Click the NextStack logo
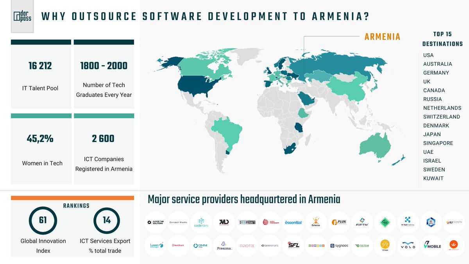The width and height of the screenshot is (469, 264). (x=179, y=246)
